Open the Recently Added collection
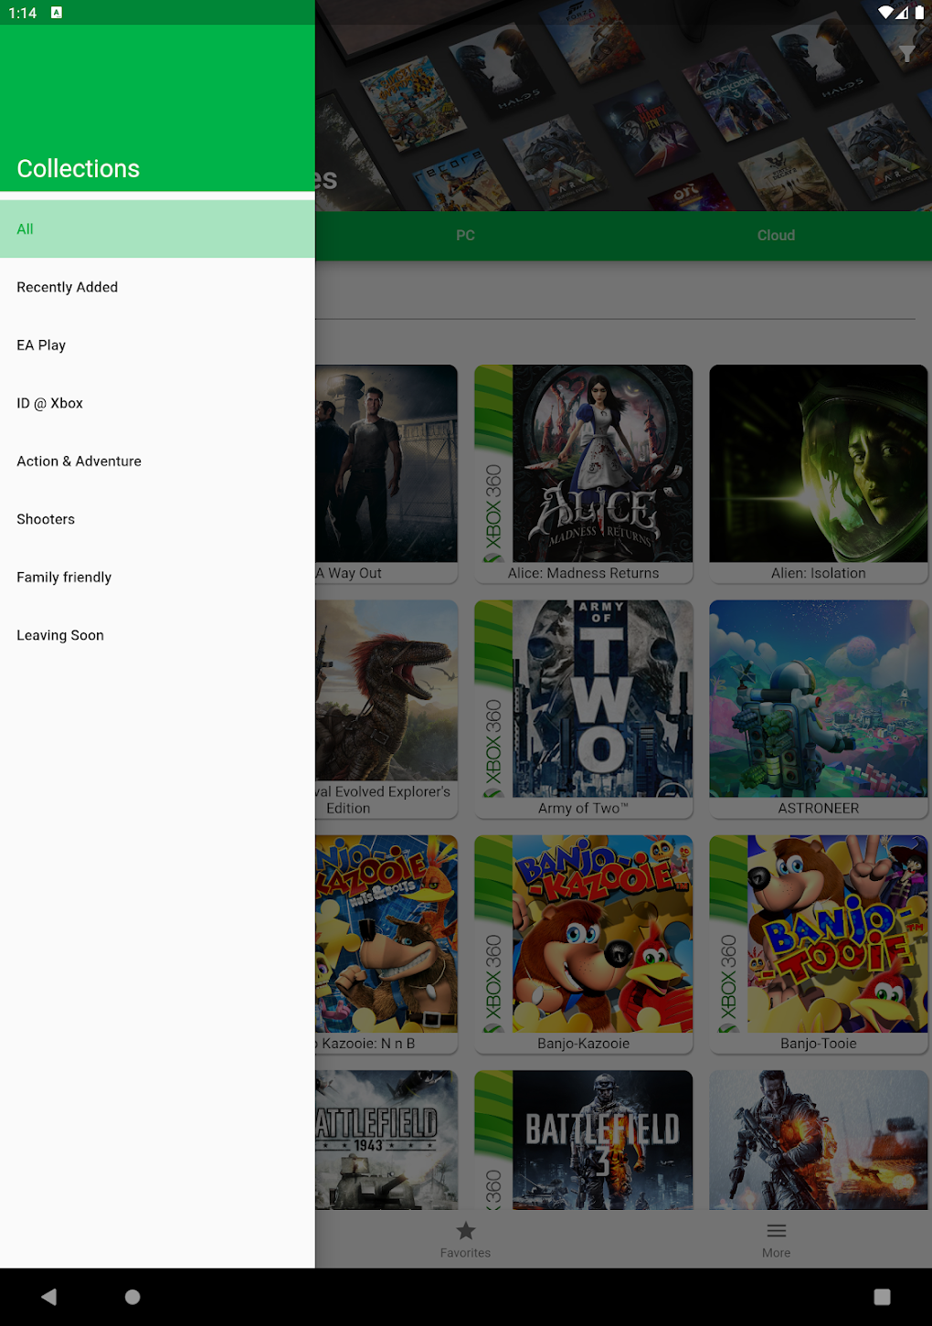Image resolution: width=932 pixels, height=1326 pixels. pyautogui.click(x=157, y=287)
